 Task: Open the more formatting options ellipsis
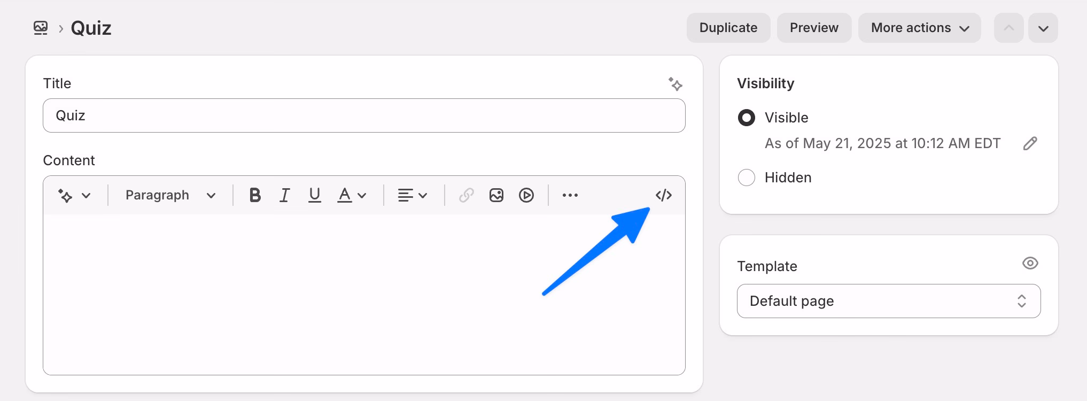pos(570,195)
